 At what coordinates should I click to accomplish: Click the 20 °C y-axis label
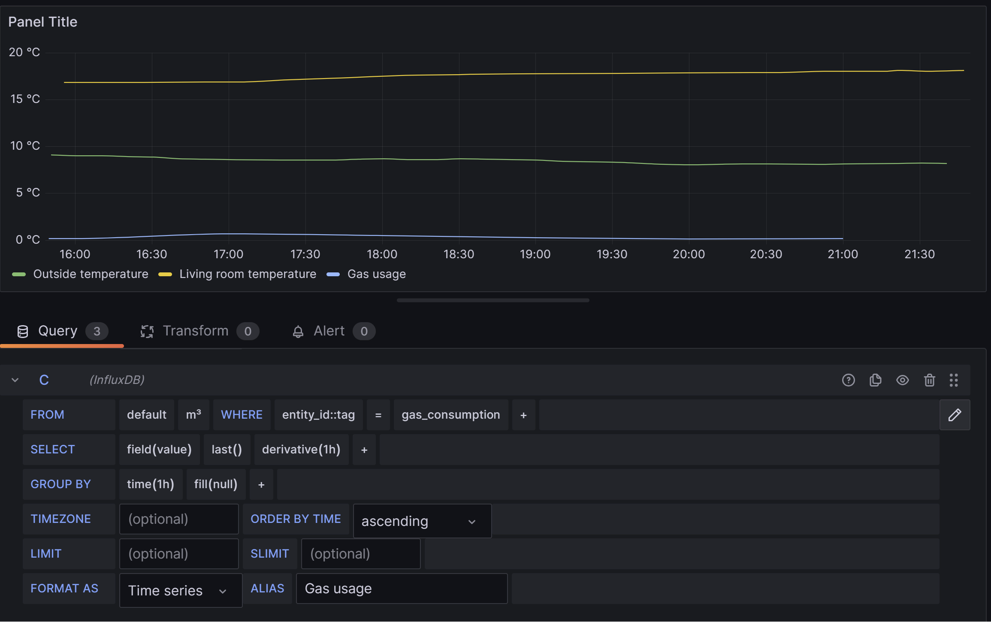(24, 52)
